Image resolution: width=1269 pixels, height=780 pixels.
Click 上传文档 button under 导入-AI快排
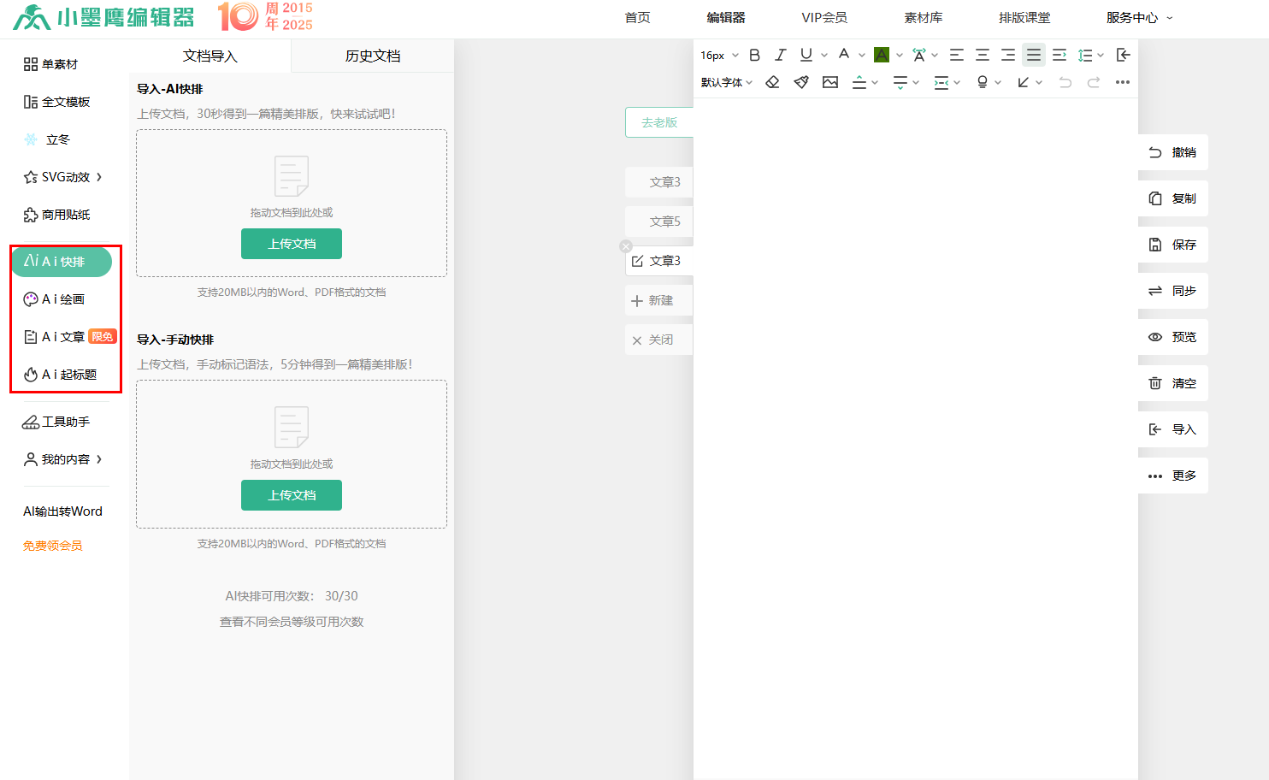point(292,244)
